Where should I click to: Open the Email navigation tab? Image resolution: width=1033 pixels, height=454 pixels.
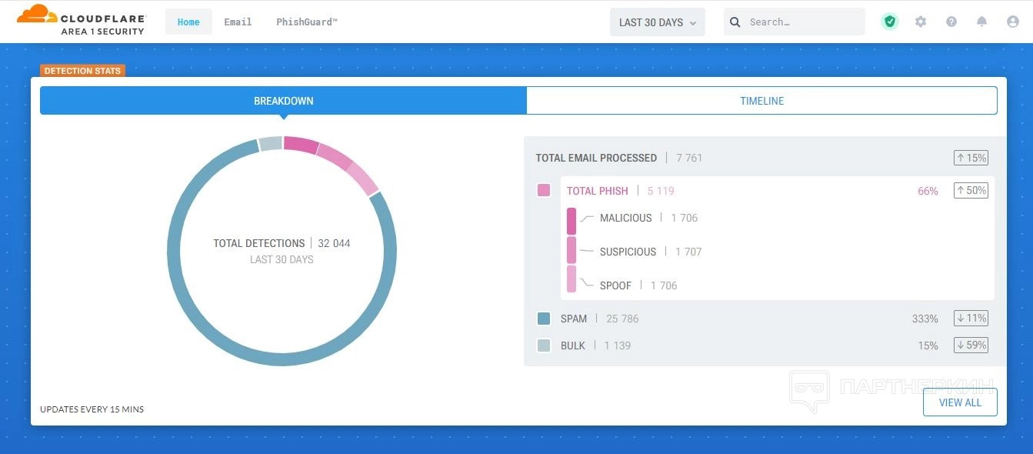238,22
